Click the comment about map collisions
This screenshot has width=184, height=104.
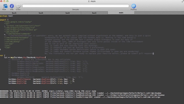tap(39, 60)
